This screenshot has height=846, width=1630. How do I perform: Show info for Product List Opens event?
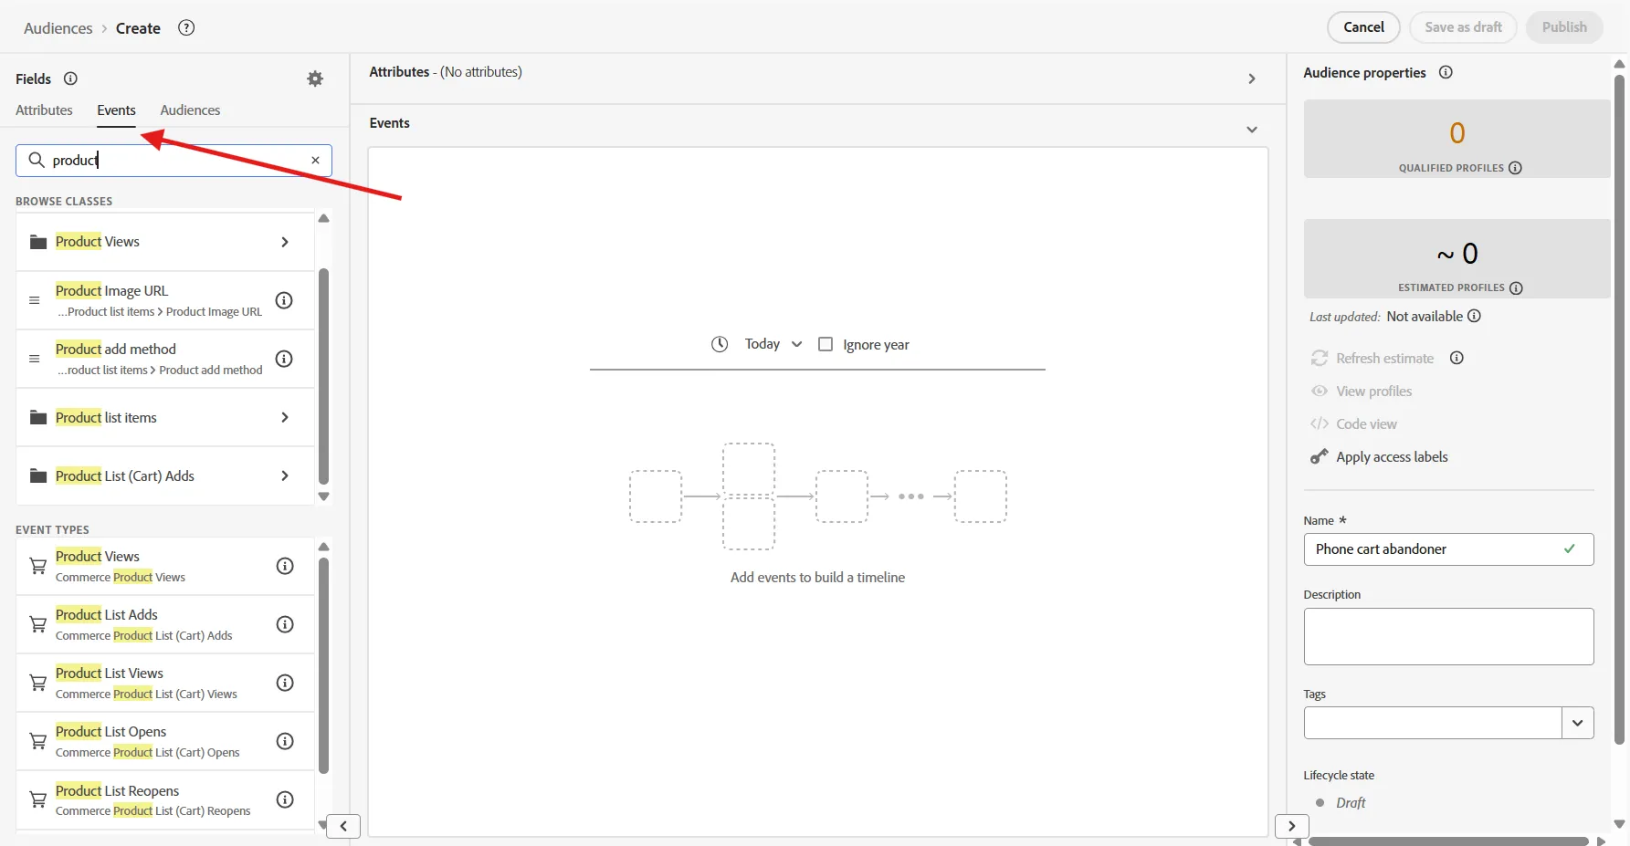[285, 741]
